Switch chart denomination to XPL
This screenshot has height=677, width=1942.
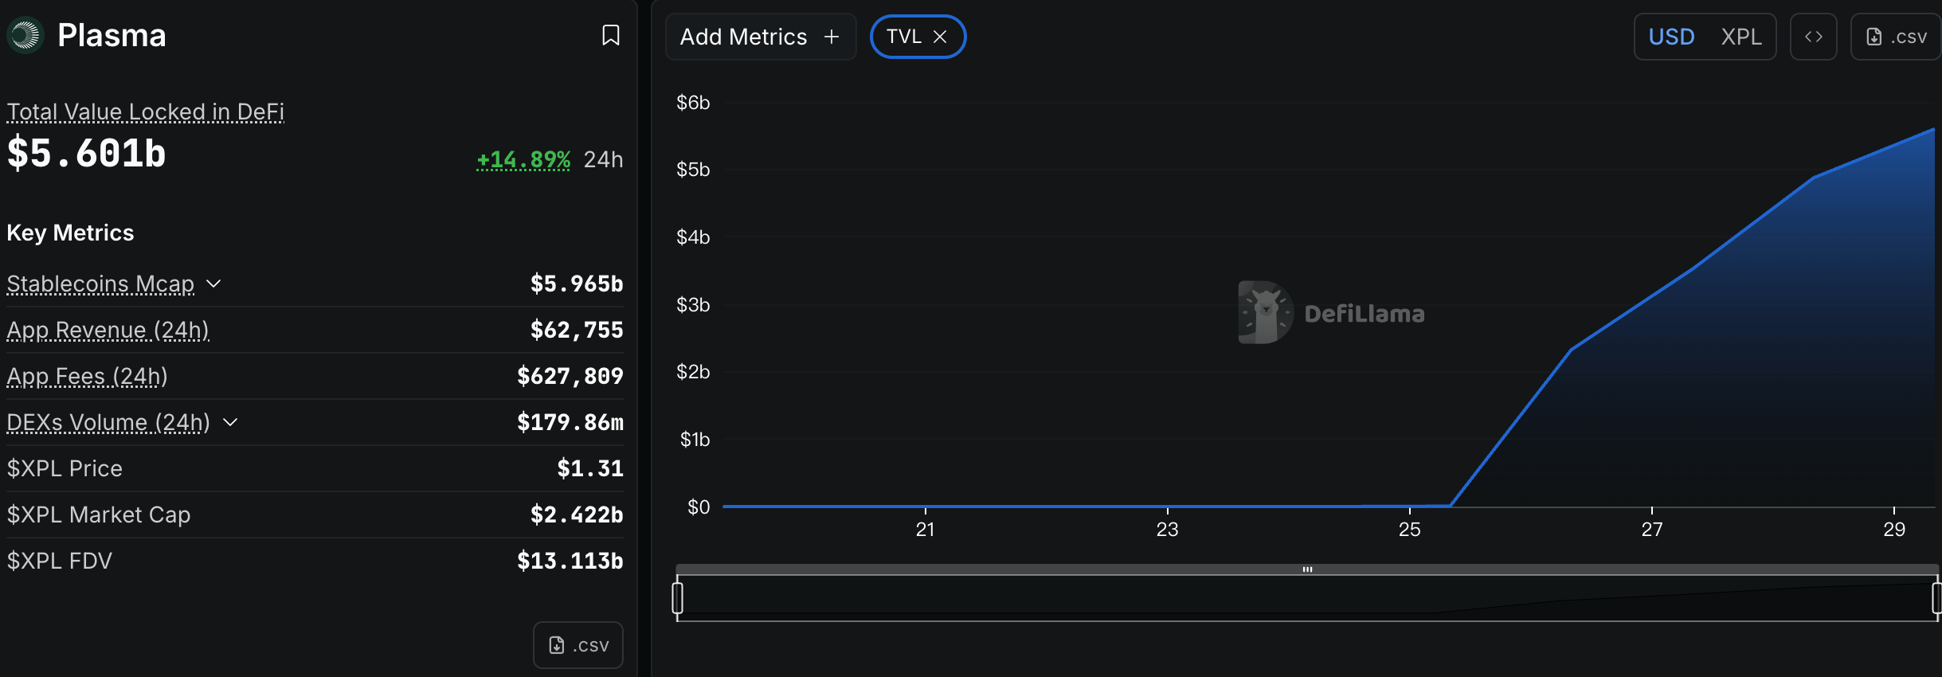[1743, 36]
